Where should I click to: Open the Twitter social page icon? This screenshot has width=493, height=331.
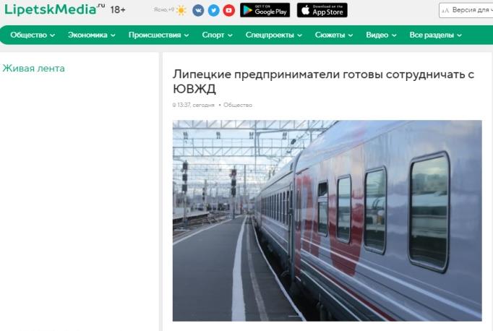click(x=213, y=11)
